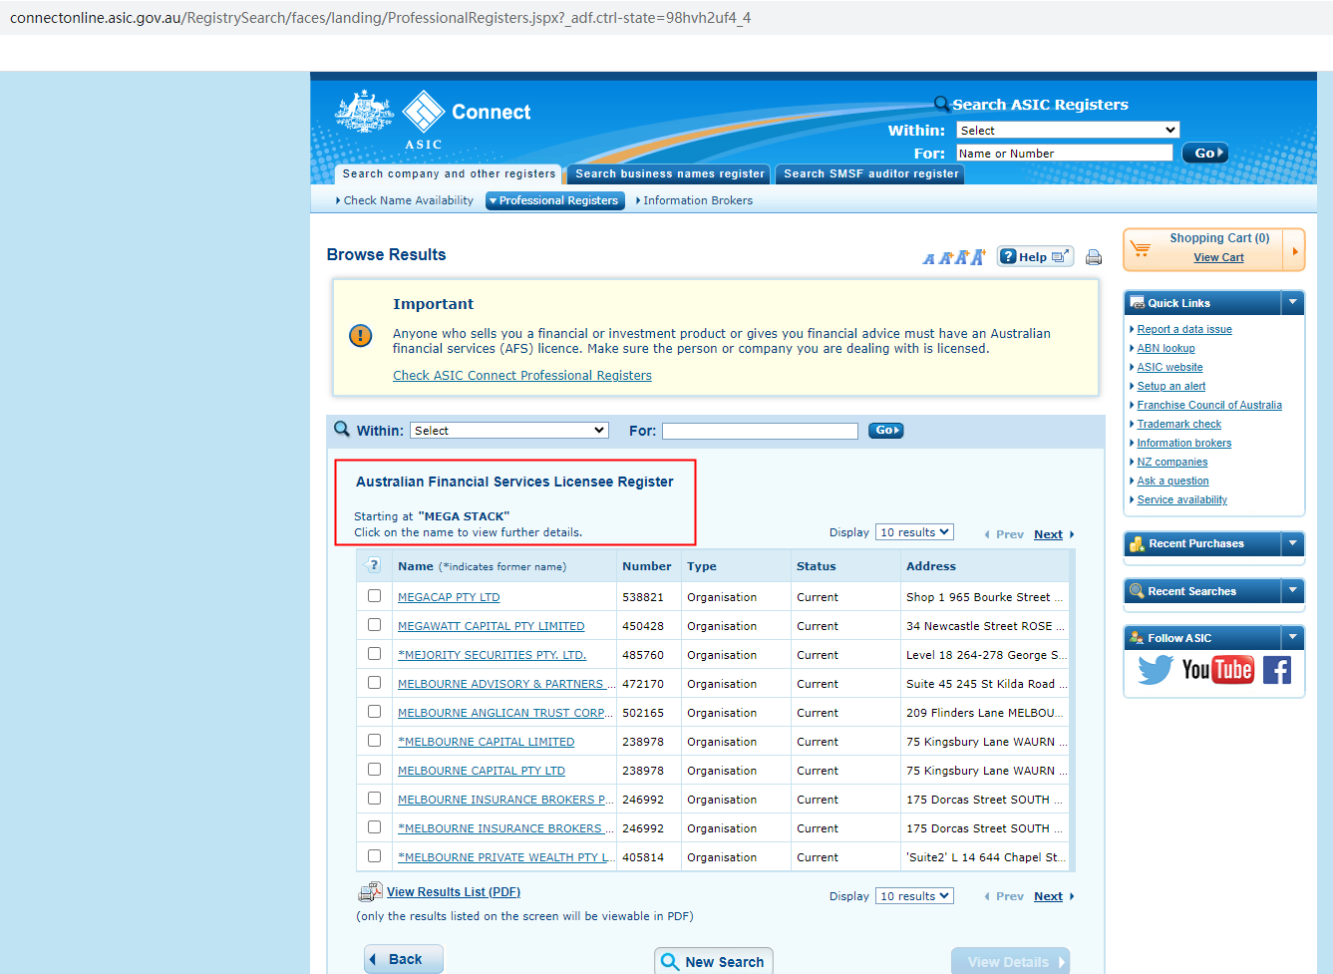Switch to Search SMSF auditor register tab
Screen dimensions: 1333x974
[870, 173]
